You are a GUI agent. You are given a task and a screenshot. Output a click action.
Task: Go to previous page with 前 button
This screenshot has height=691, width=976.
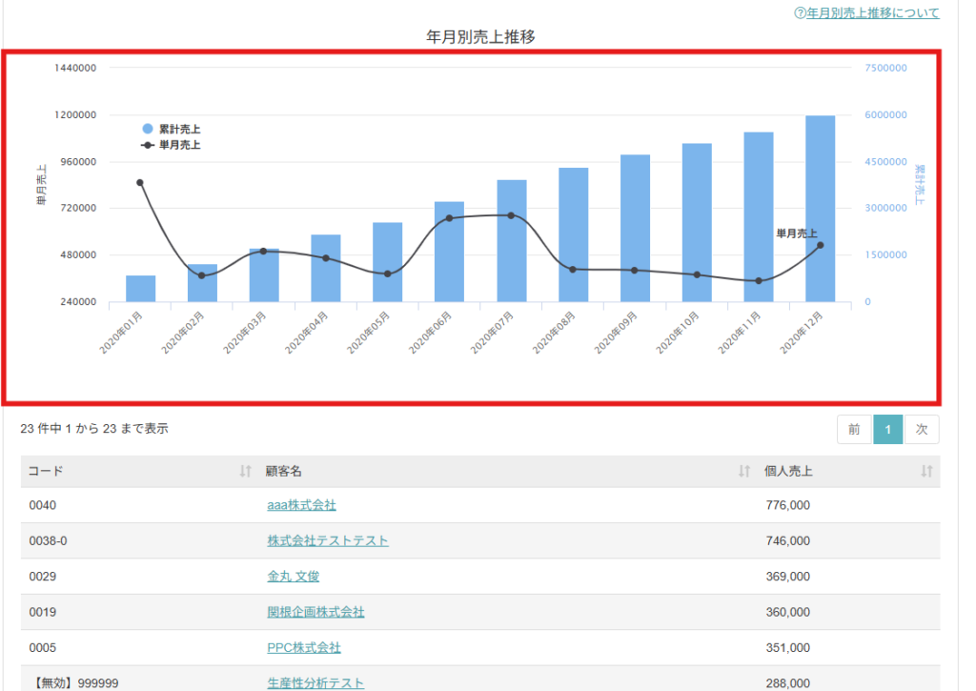click(x=854, y=430)
